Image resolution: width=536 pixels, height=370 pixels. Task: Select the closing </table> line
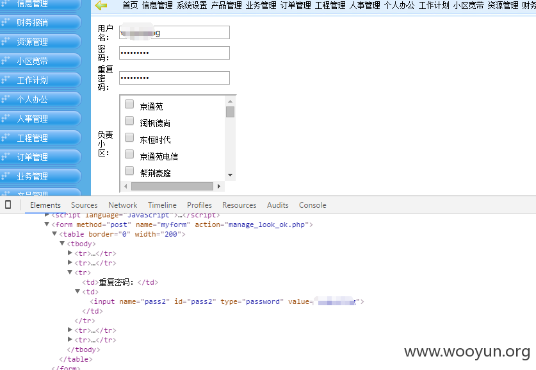(76, 359)
